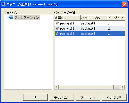Select display name package02
Viewport: 129px width, 103px height.
[67, 29]
